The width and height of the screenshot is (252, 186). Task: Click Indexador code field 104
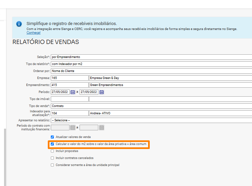click(70, 113)
